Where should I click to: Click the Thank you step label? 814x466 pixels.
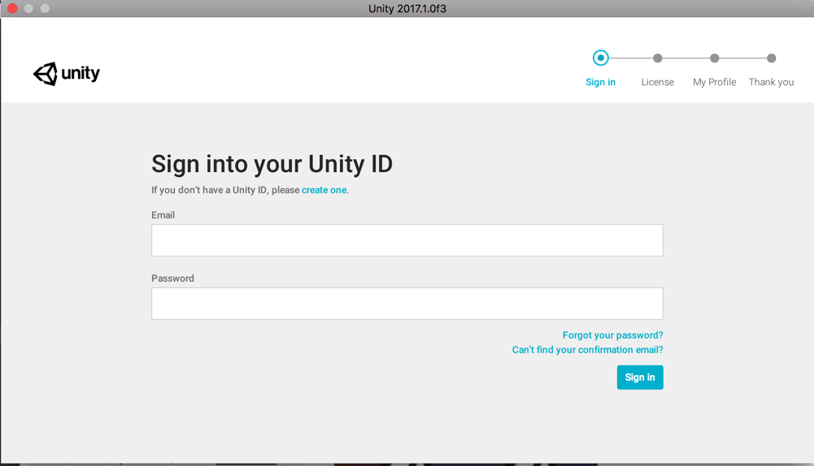[x=772, y=82]
